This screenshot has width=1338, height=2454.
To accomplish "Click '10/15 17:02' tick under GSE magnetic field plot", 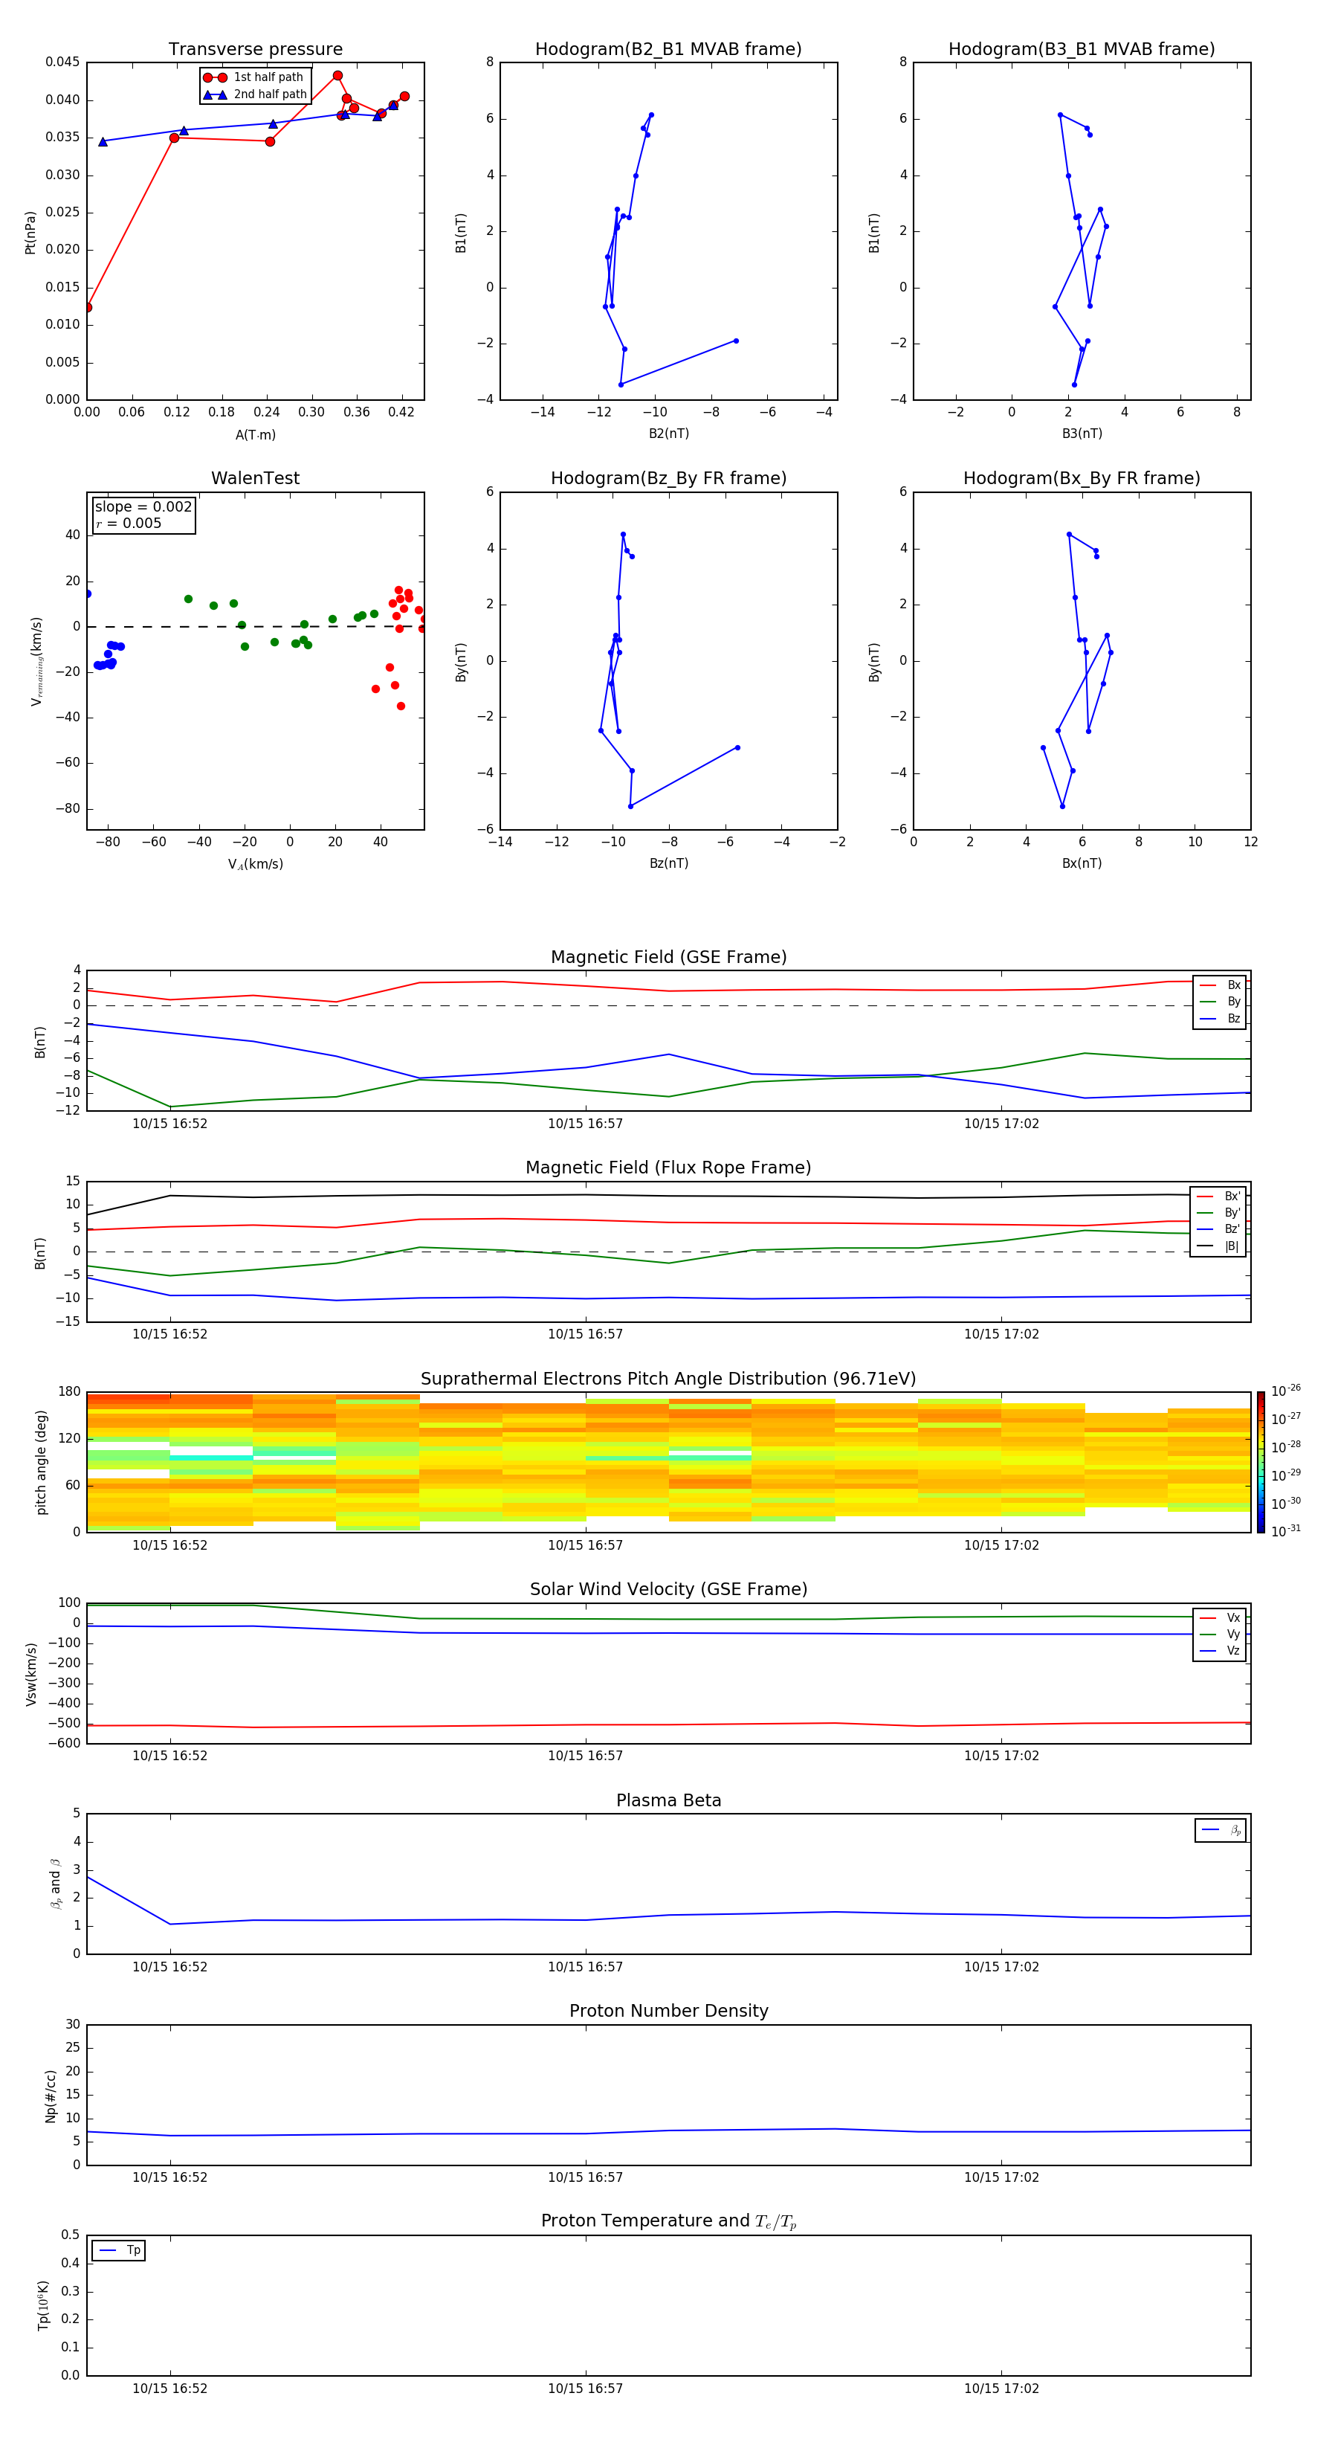I will coord(1001,1123).
